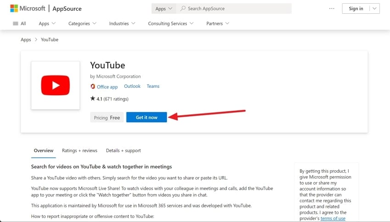Image resolution: width=390 pixels, height=222 pixels.
Task: Expand the Categories menu
Action: click(x=82, y=23)
